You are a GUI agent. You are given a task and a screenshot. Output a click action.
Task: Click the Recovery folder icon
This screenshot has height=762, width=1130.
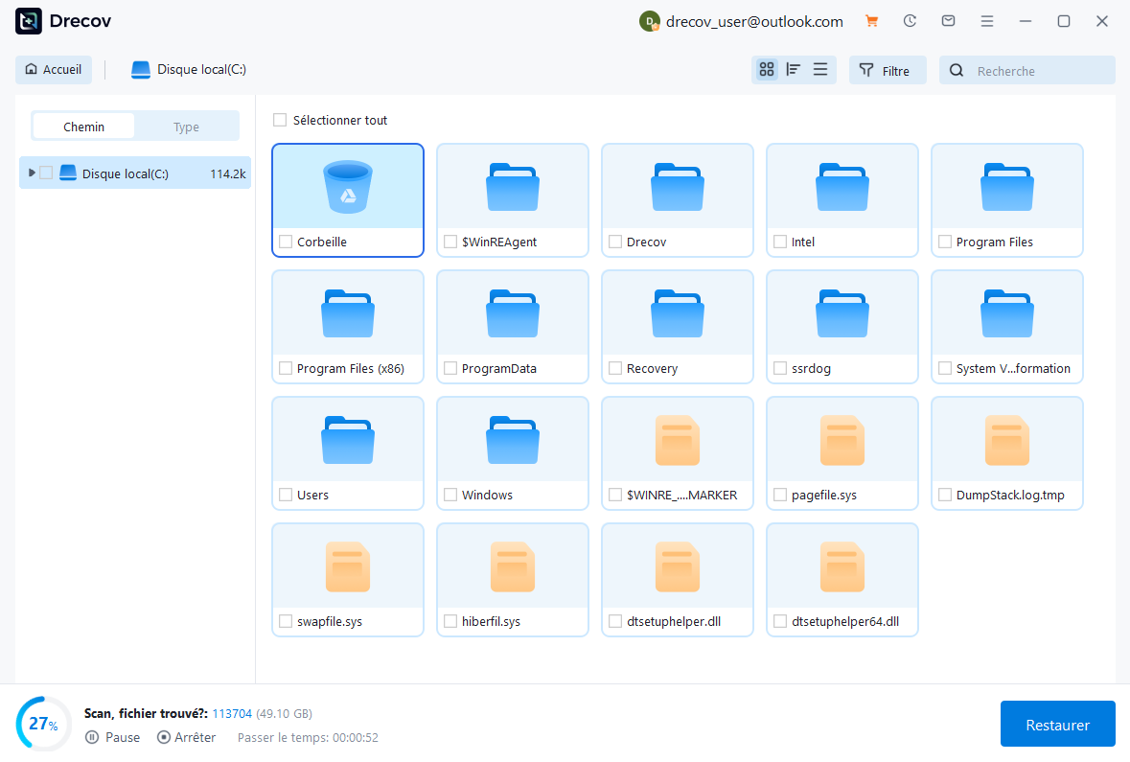click(x=678, y=313)
